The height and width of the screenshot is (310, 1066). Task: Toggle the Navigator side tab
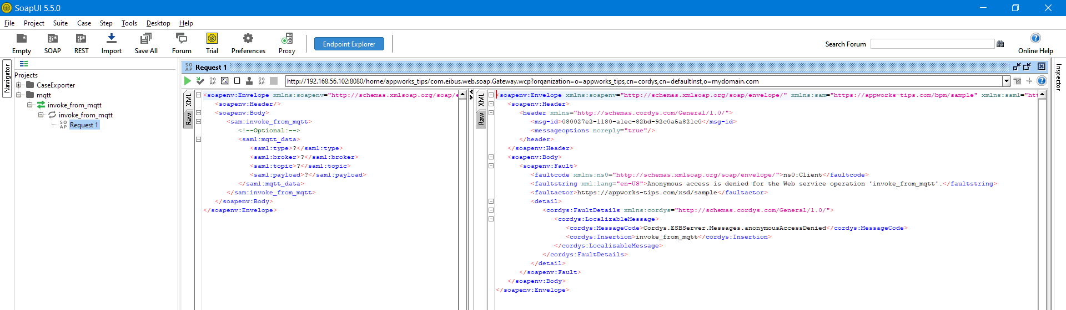[7, 78]
